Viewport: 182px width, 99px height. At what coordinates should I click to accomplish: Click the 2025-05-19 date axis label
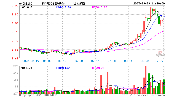[x=31, y=61]
